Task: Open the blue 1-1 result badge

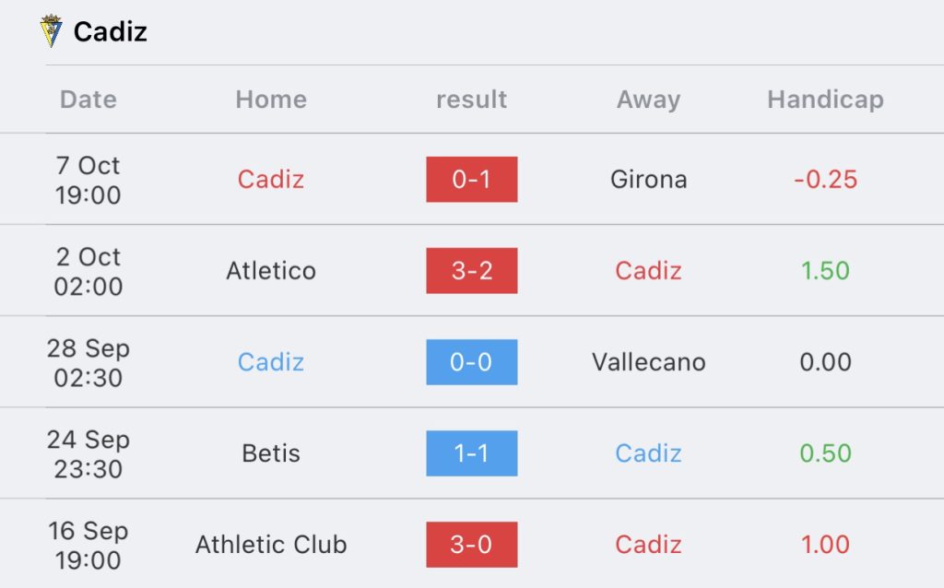Action: (471, 453)
